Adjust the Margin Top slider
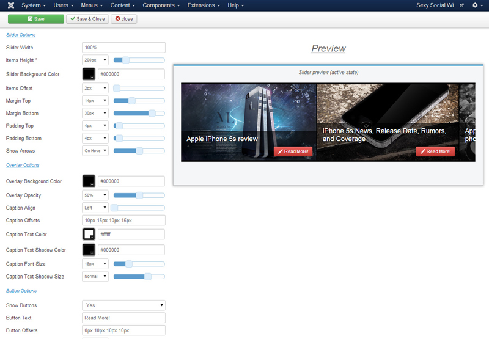This screenshot has height=339, width=489. tap(139, 101)
